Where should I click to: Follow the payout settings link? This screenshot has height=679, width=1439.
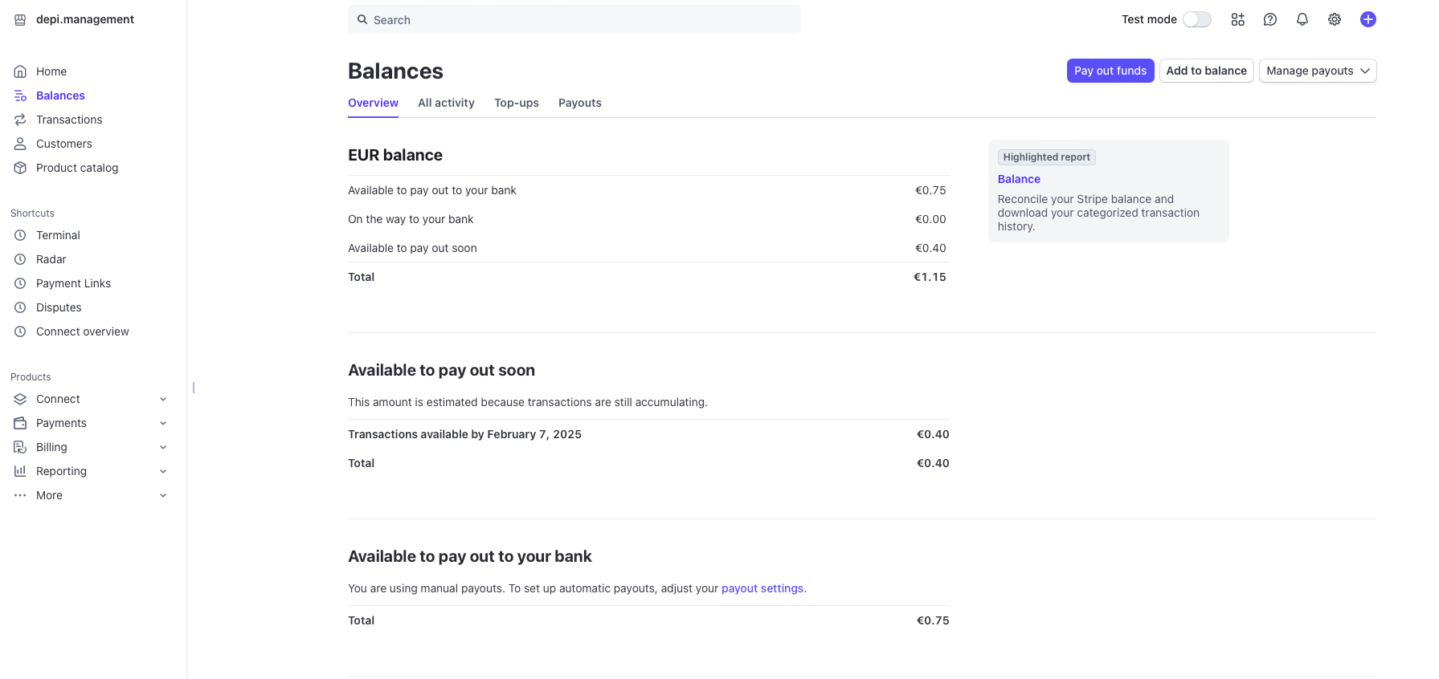[x=762, y=588]
